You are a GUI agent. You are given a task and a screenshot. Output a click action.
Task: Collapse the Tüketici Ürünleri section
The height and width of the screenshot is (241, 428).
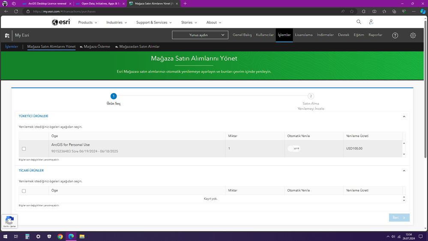point(404,117)
